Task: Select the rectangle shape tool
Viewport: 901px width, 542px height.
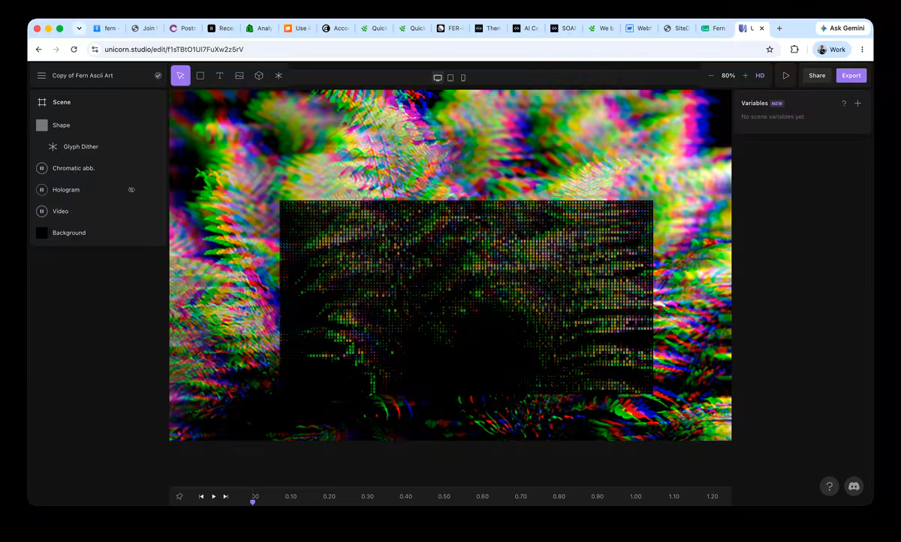Action: (200, 76)
